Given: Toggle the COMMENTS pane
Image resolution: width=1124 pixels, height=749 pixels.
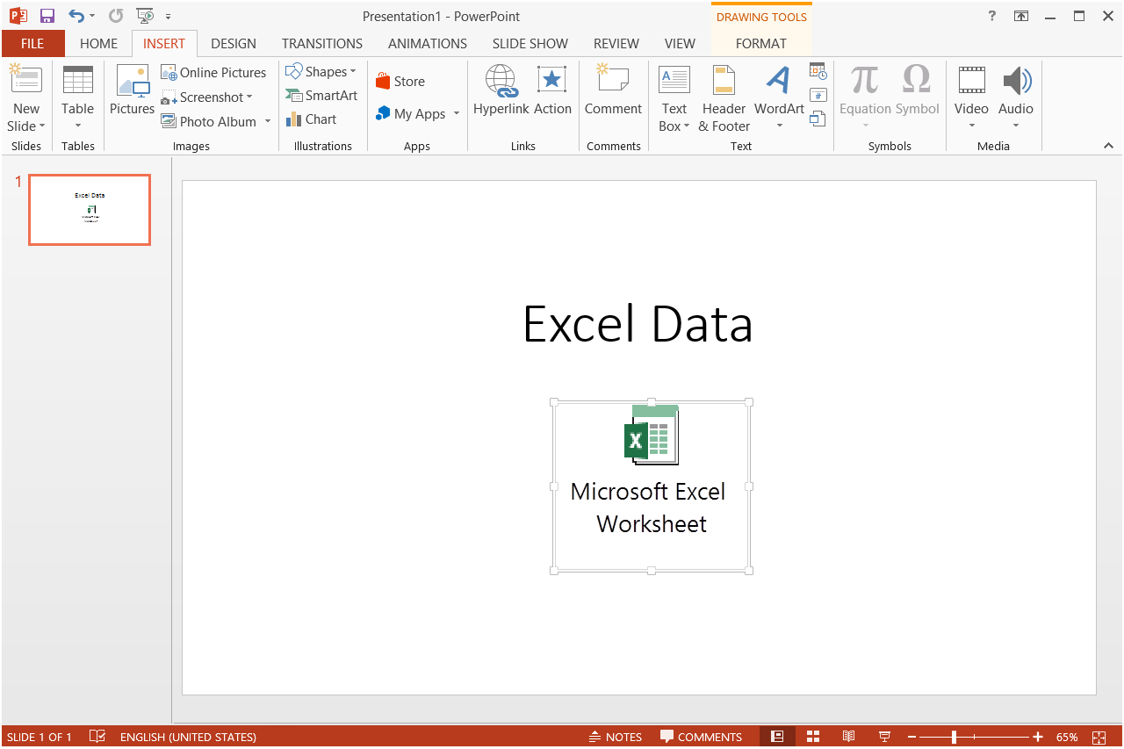Looking at the screenshot, I should click(702, 737).
